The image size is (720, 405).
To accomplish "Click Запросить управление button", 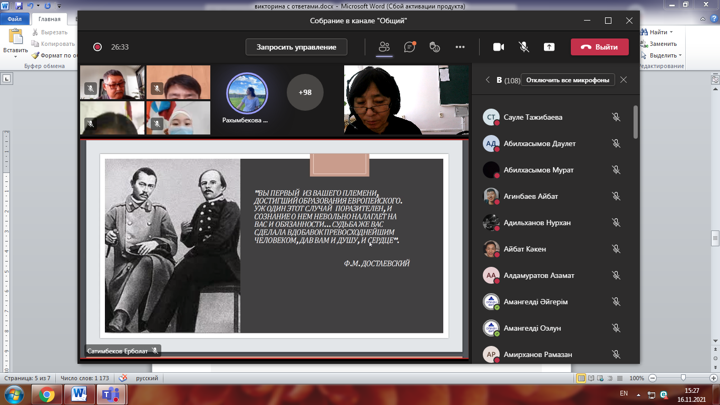I will click(296, 47).
